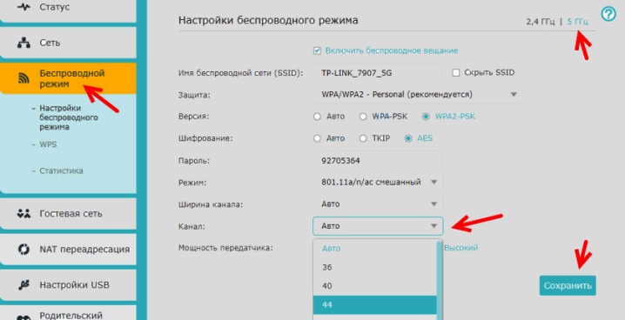
Task: Click the Родительский контроль sidebar icon
Action: pyautogui.click(x=24, y=317)
